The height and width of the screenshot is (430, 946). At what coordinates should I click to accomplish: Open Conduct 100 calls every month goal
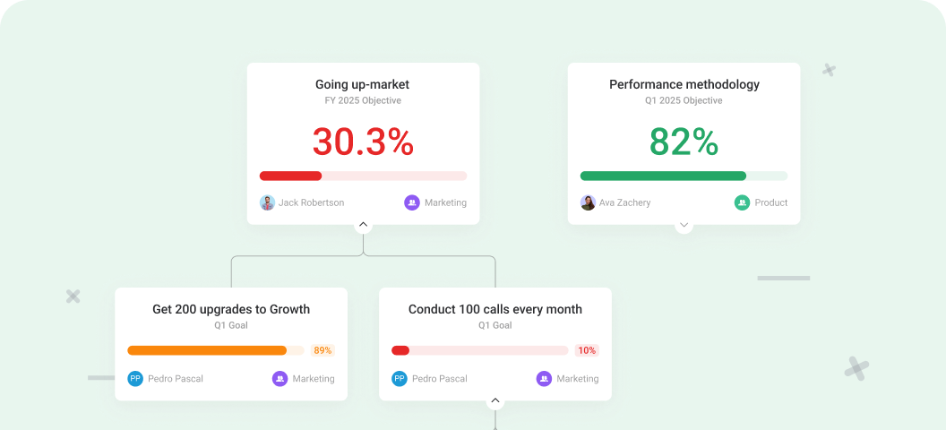pyautogui.click(x=494, y=309)
